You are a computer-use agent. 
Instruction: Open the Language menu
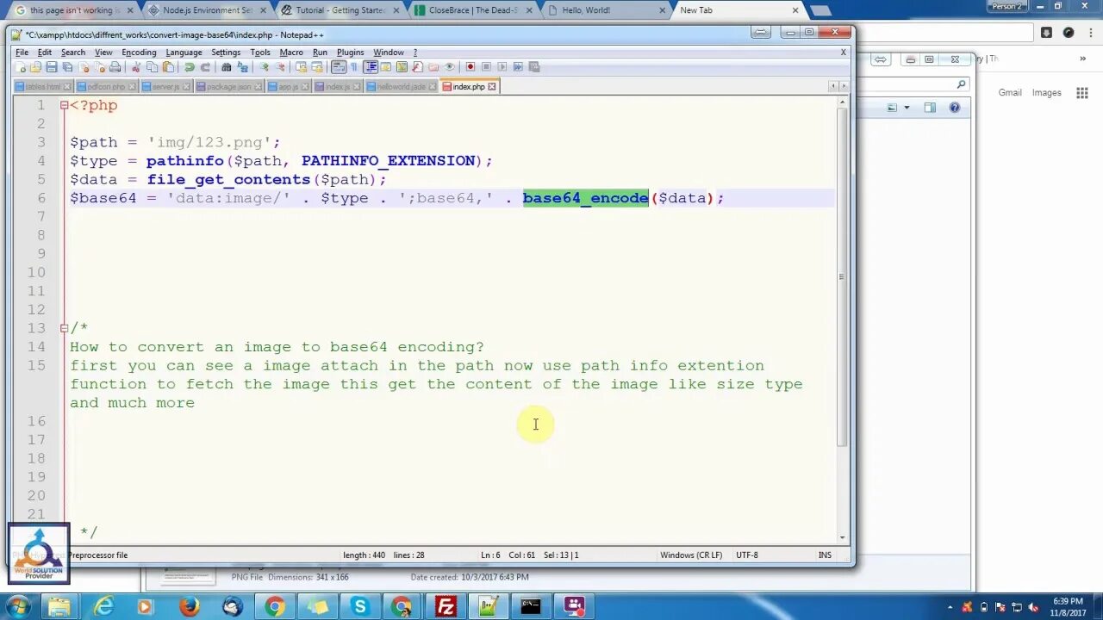click(184, 53)
